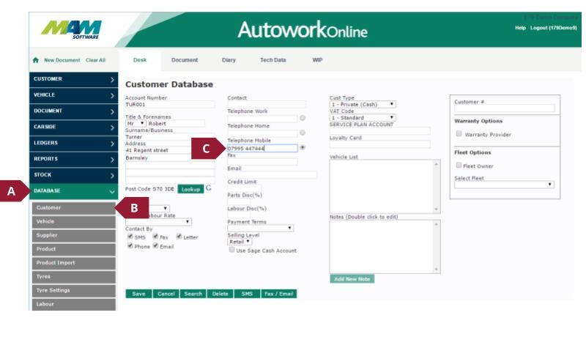Click the home icon beside New Document
This screenshot has height=337, width=586.
(x=37, y=60)
